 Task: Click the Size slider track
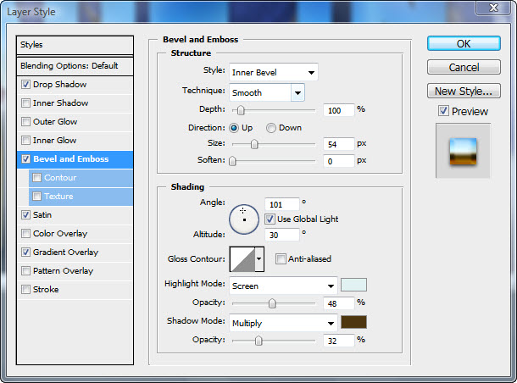point(275,145)
